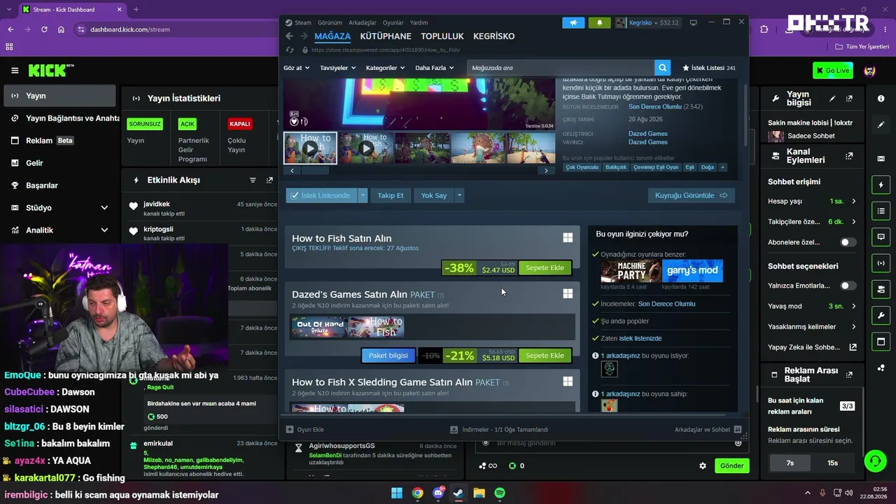Screen dimensions: 896x504
Task: Open dropdown arrow beside Yok Say
Action: [459, 195]
